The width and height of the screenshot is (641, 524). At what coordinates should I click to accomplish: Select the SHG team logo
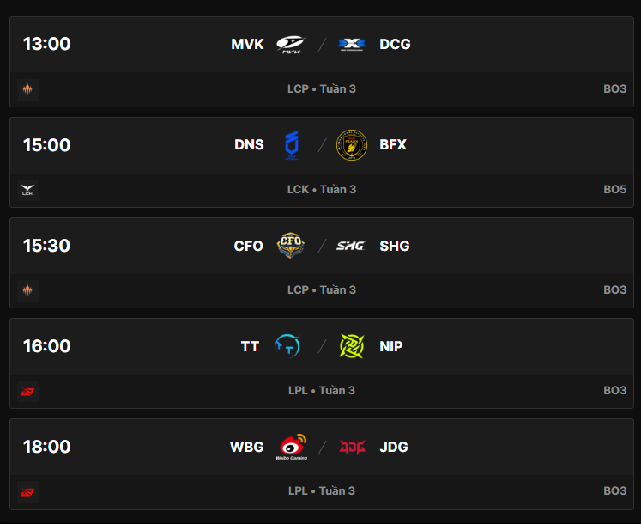pos(351,246)
